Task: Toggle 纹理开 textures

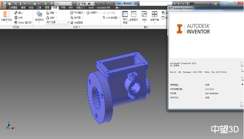Action: tap(92, 13)
